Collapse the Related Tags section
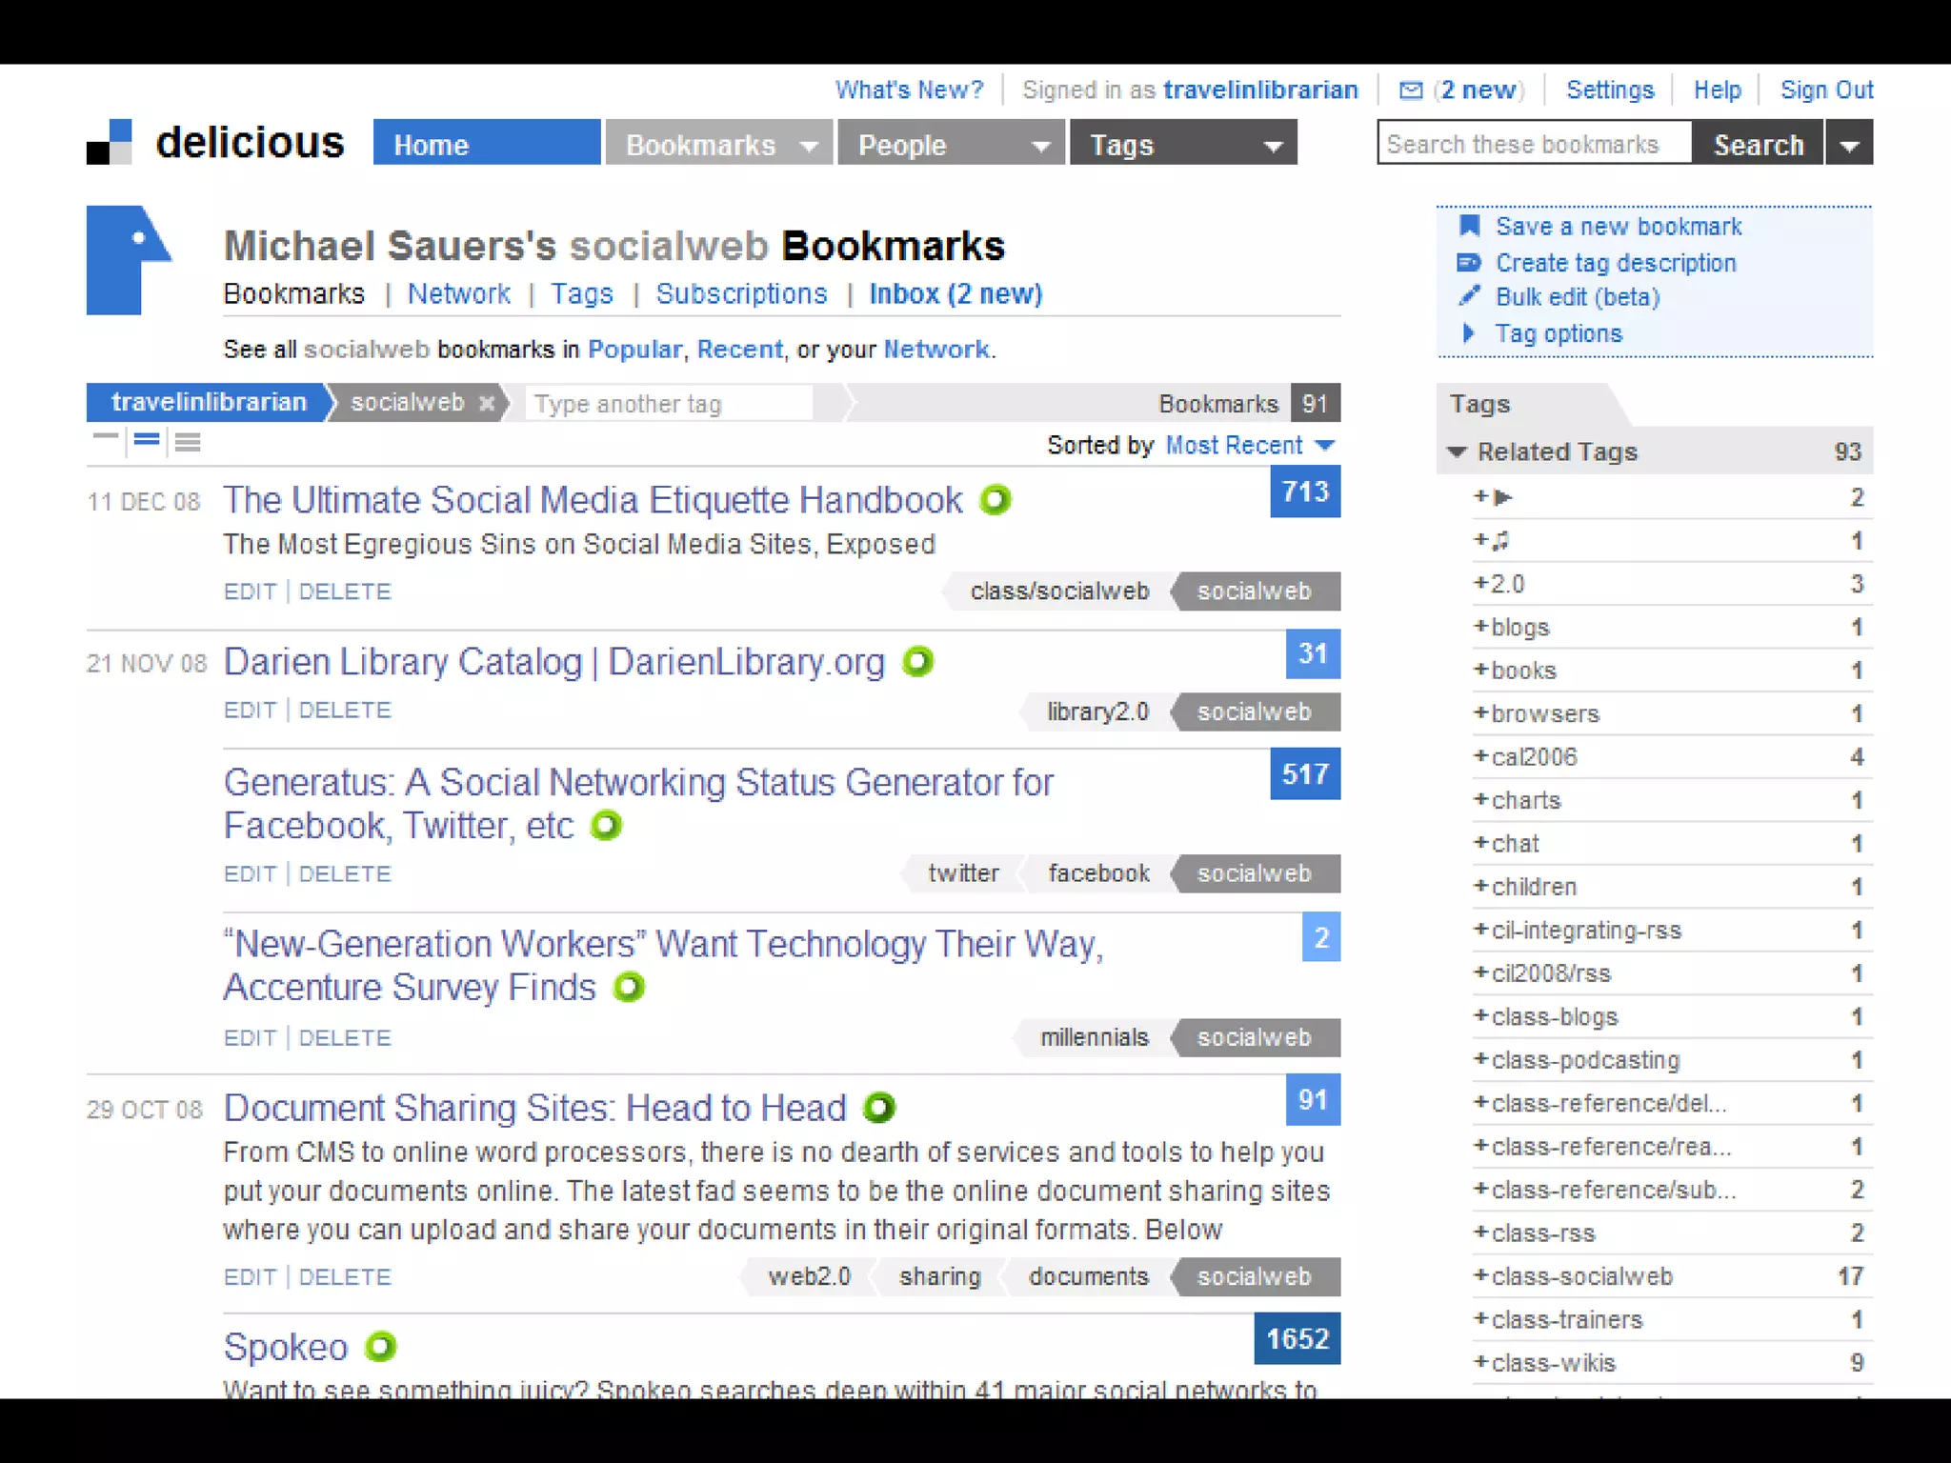 [x=1457, y=451]
